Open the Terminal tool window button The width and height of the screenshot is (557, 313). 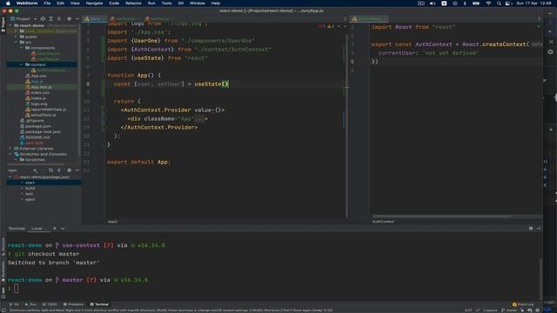(x=99, y=304)
